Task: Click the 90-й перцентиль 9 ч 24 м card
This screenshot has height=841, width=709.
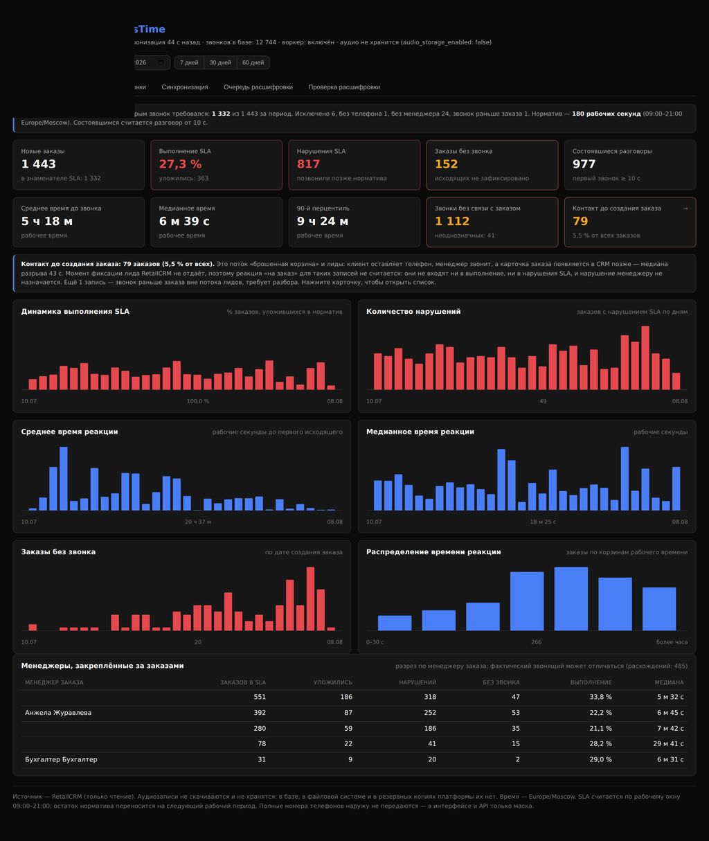Action: tap(354, 222)
